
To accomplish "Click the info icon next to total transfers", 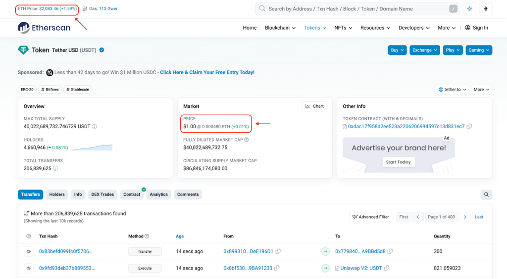I will (x=55, y=168).
